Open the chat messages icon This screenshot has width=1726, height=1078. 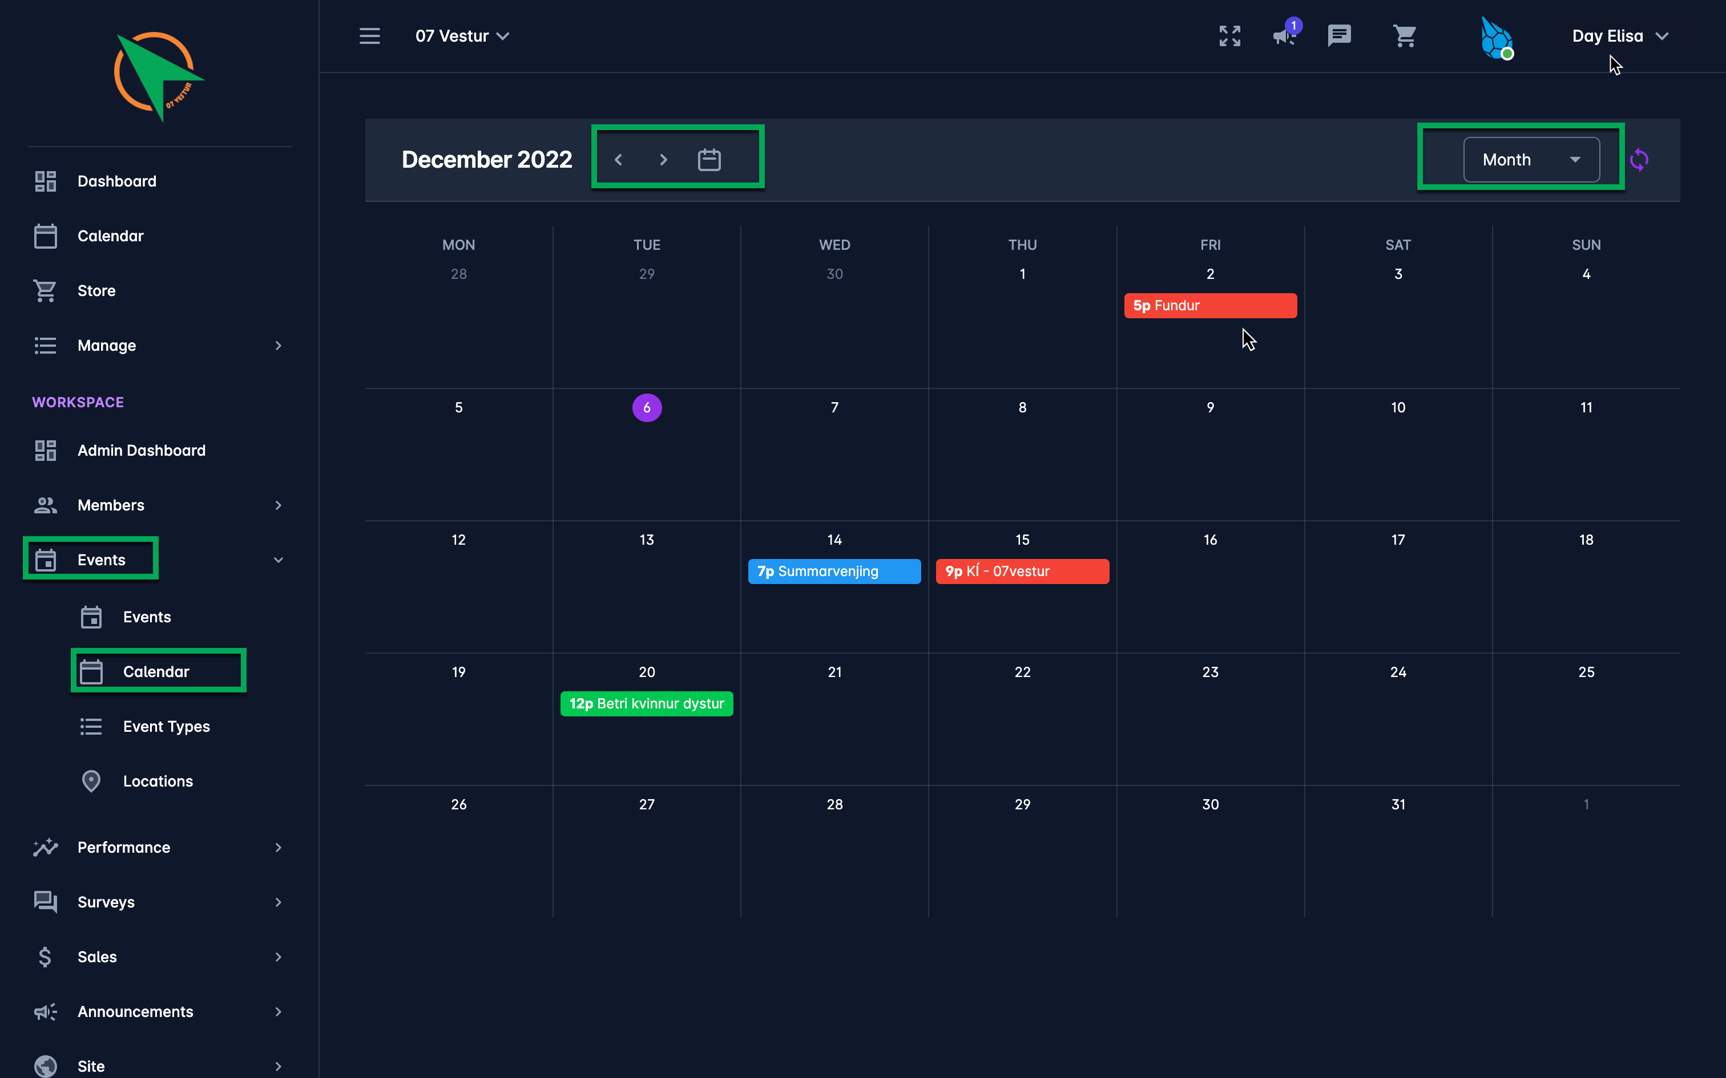pos(1338,35)
